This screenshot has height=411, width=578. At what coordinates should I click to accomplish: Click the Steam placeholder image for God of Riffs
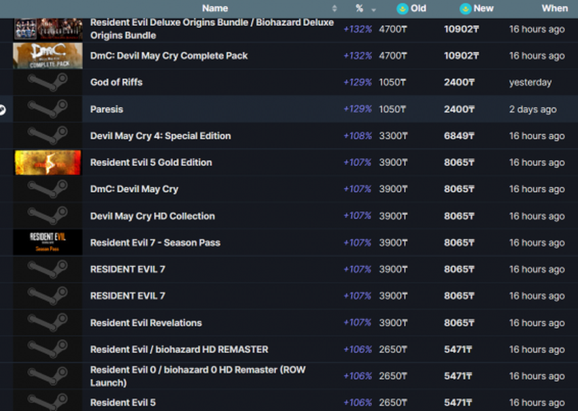[48, 82]
